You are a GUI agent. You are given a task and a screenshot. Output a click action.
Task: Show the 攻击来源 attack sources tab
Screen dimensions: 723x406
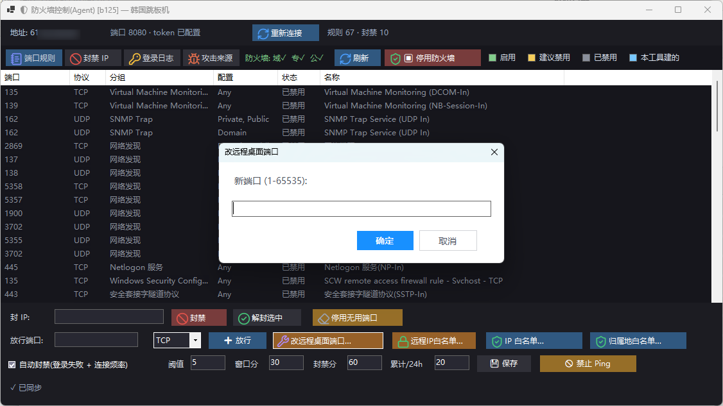[x=211, y=58]
